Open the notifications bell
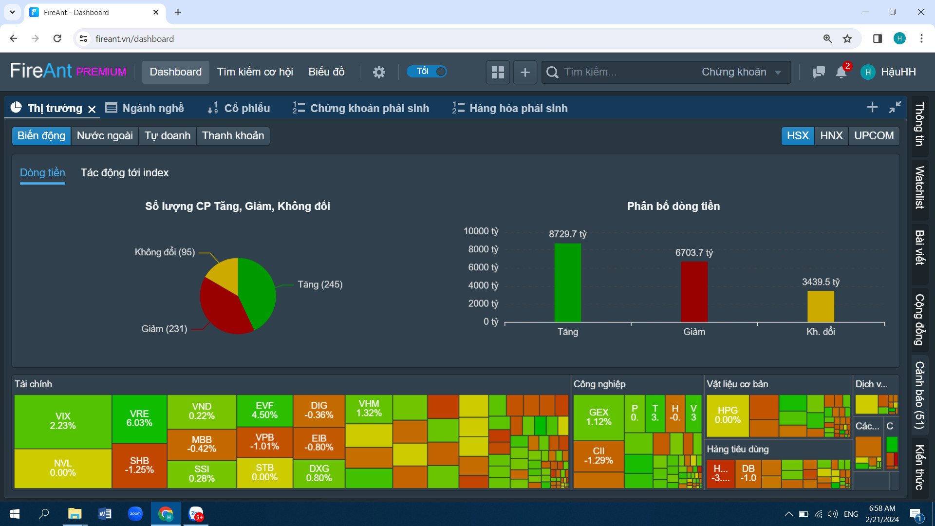This screenshot has width=935, height=526. (841, 72)
